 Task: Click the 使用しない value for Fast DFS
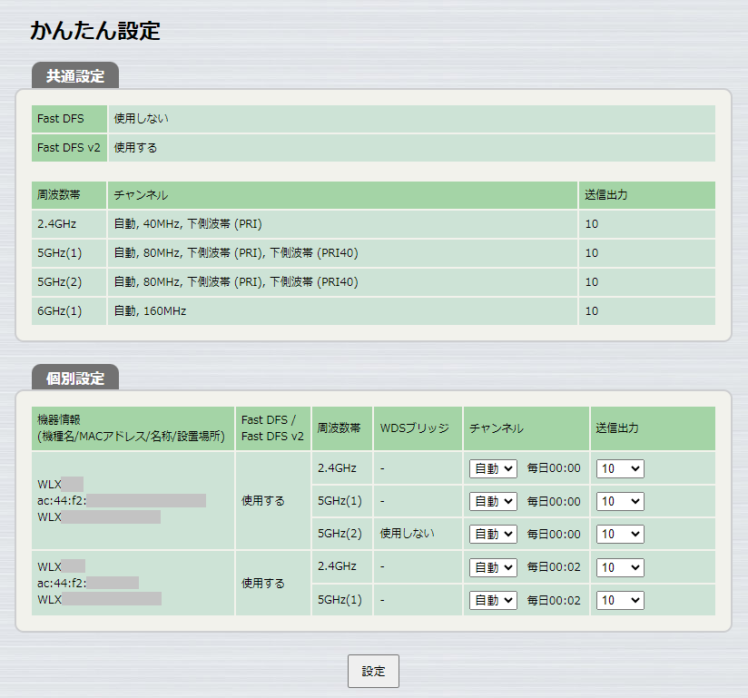(142, 119)
